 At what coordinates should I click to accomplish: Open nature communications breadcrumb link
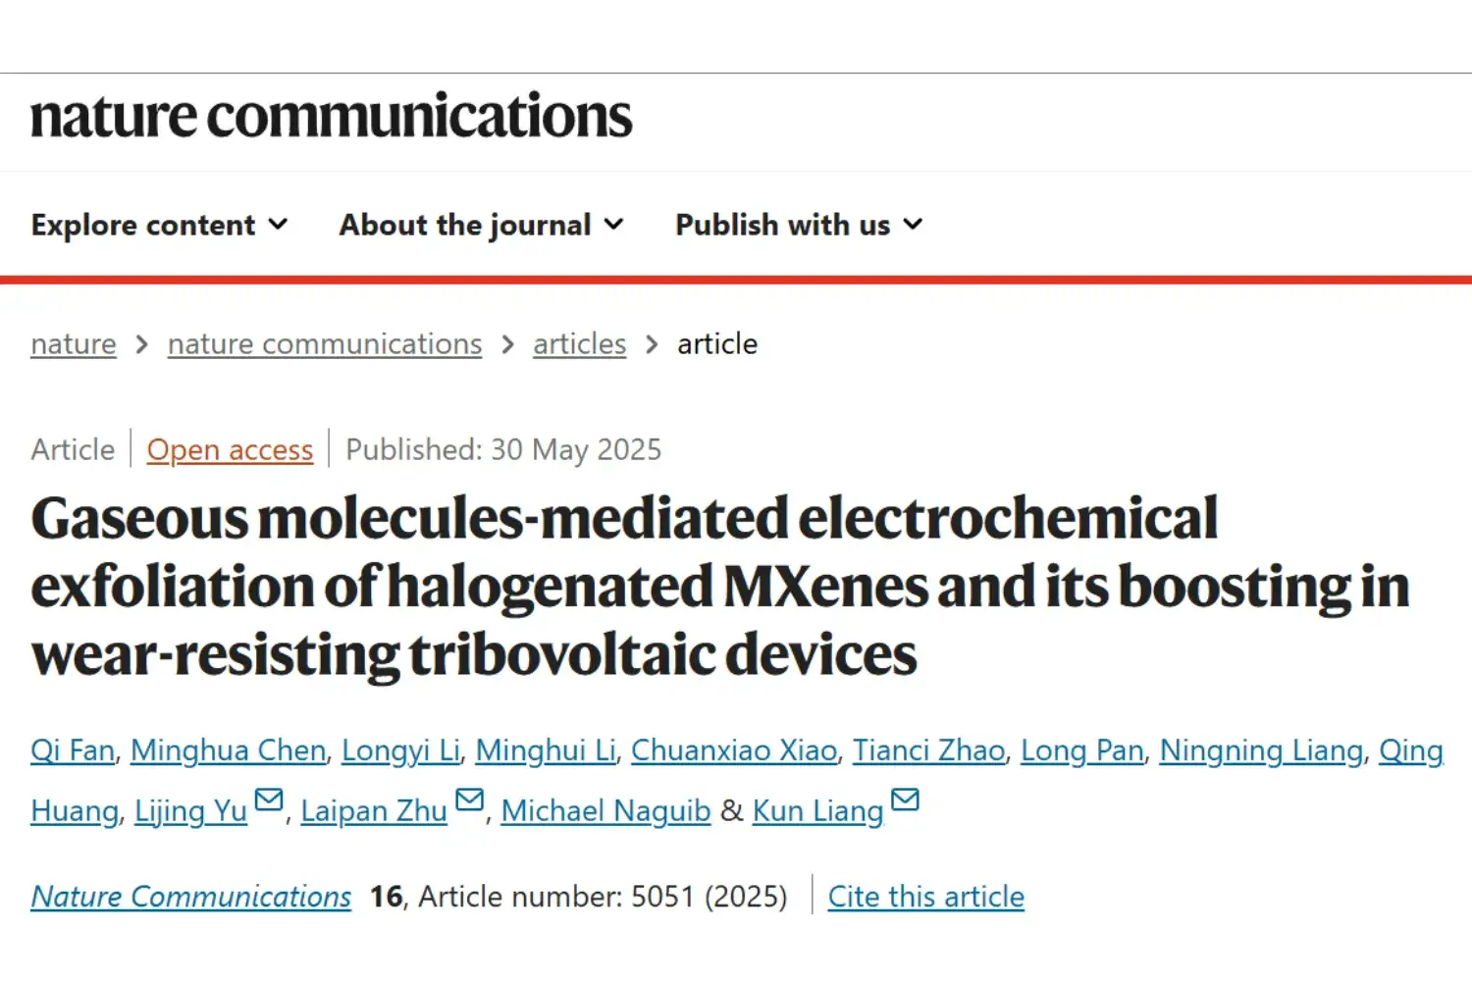point(325,344)
